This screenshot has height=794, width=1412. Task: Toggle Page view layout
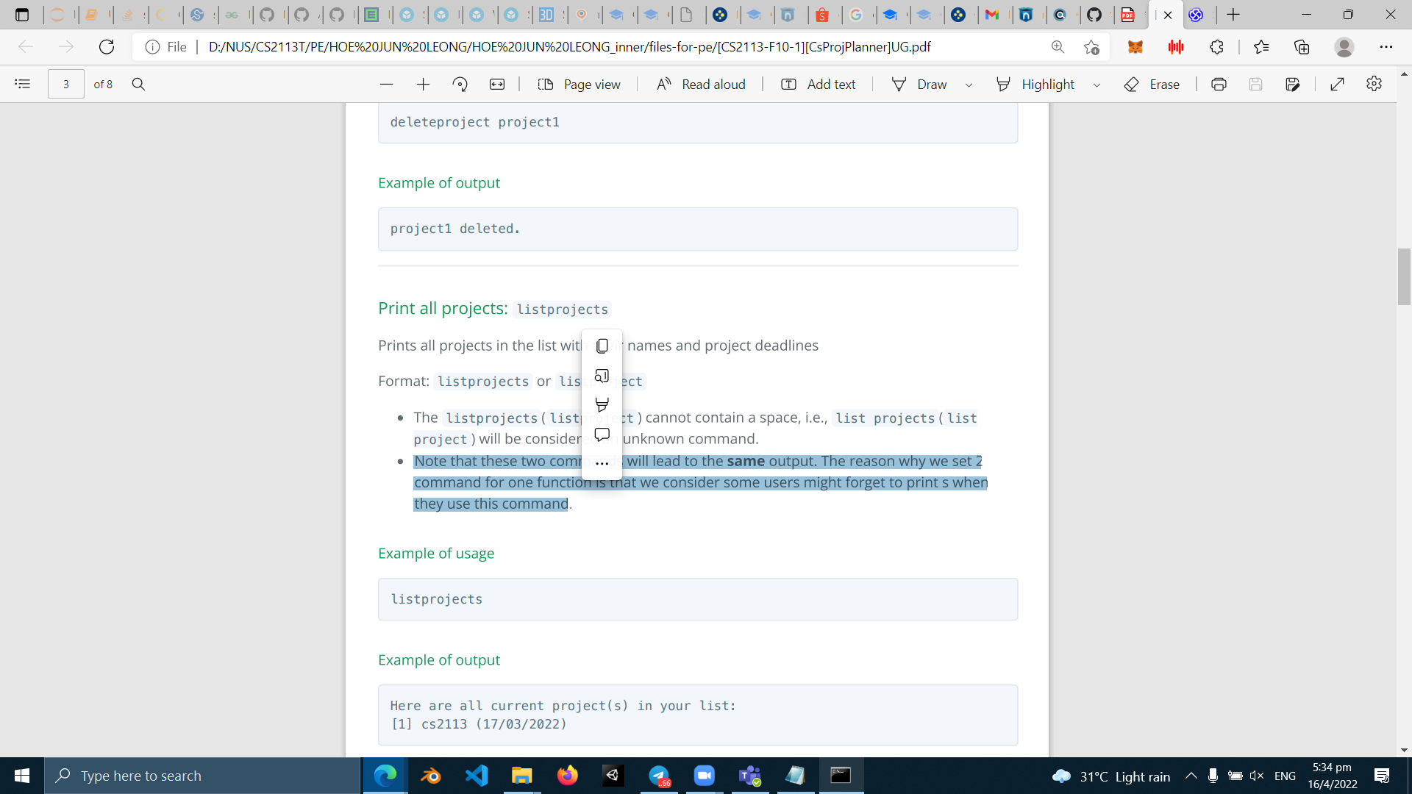[x=579, y=85]
